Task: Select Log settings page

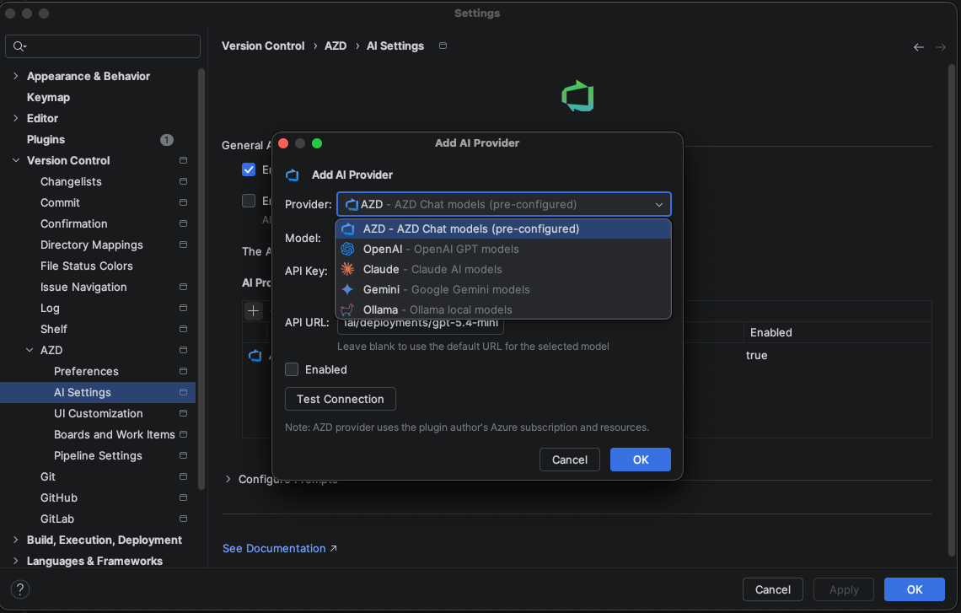Action: point(50,309)
